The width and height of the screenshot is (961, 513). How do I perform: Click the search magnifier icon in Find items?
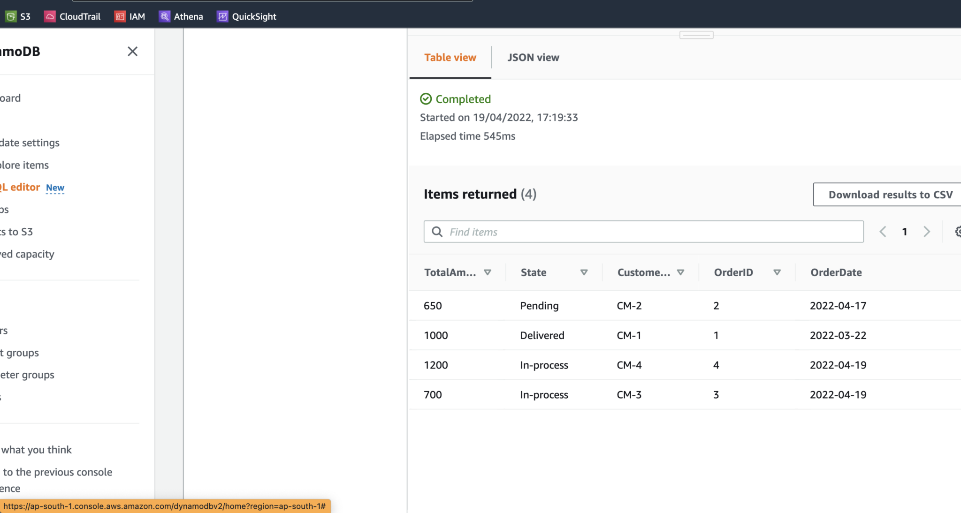pos(437,232)
